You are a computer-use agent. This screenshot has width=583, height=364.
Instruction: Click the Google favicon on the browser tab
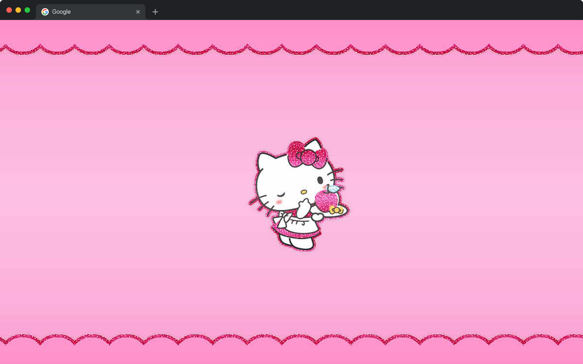click(45, 12)
